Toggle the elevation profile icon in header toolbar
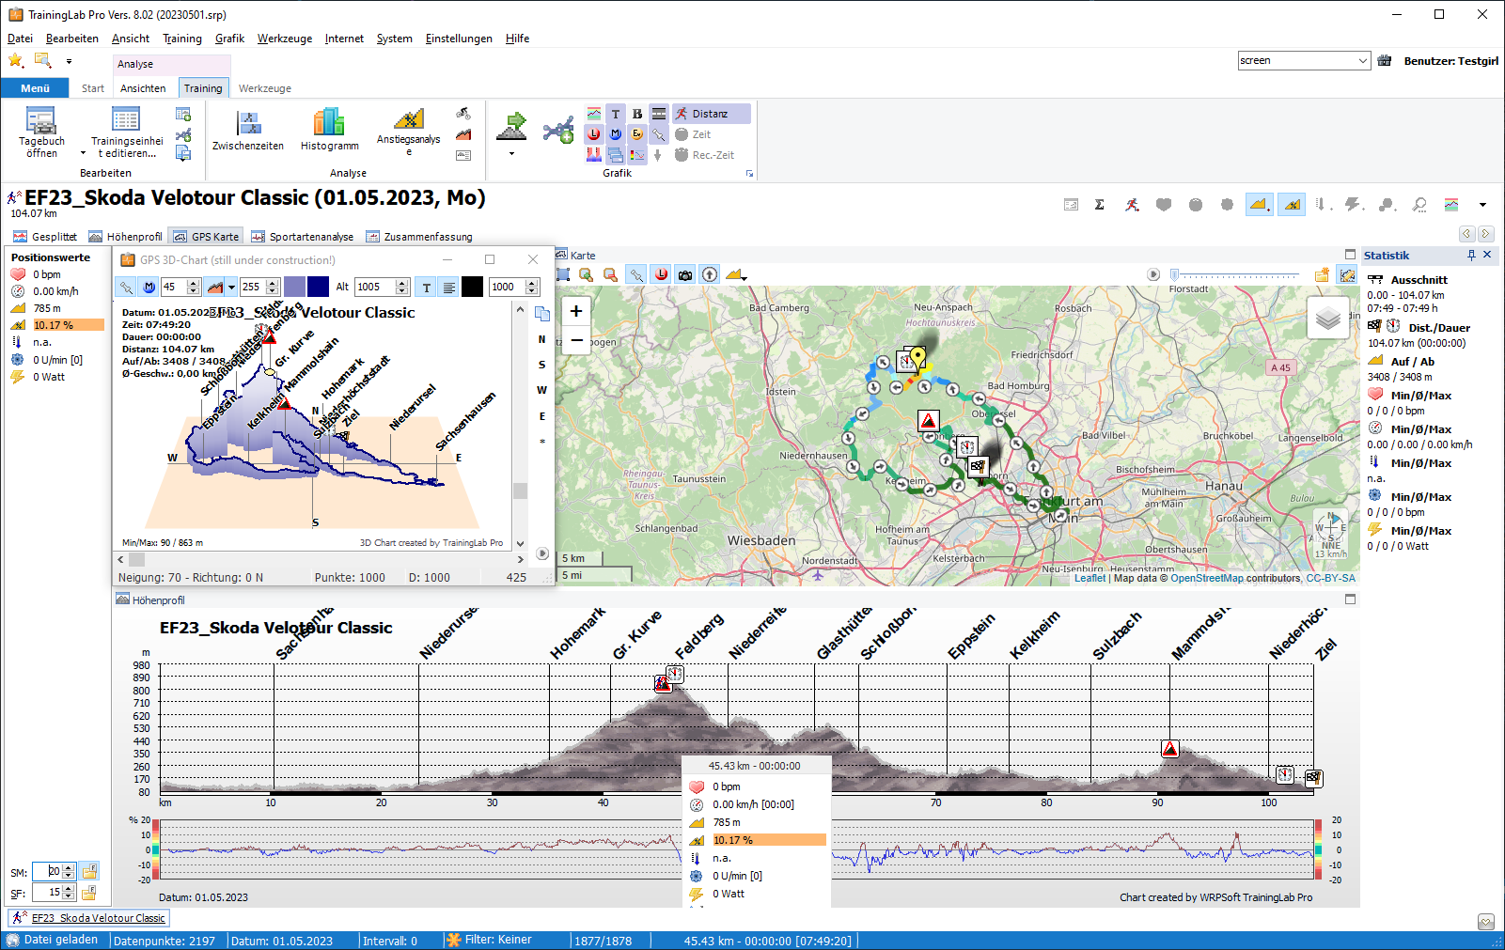This screenshot has width=1505, height=950. point(1260,205)
